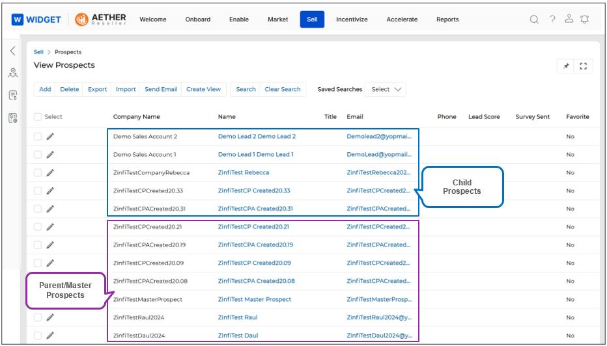The image size is (607, 346).
Task: Click the ZinfiTestCPACreated20.08 company cell
Action: 150,281
